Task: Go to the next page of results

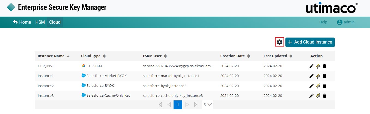Action: pos(187,104)
